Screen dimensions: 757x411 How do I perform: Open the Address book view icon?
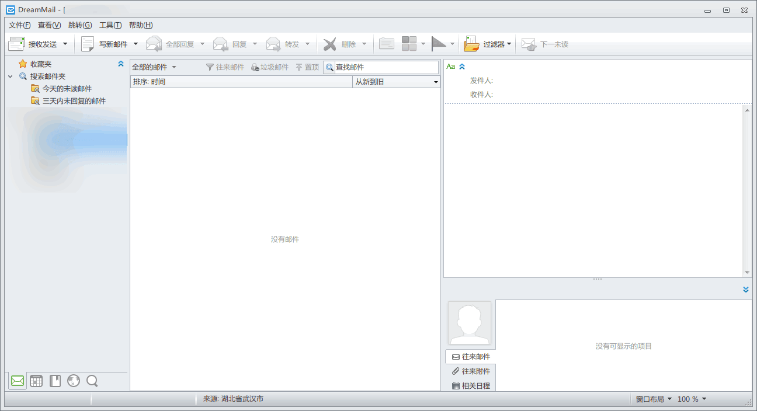pos(55,381)
